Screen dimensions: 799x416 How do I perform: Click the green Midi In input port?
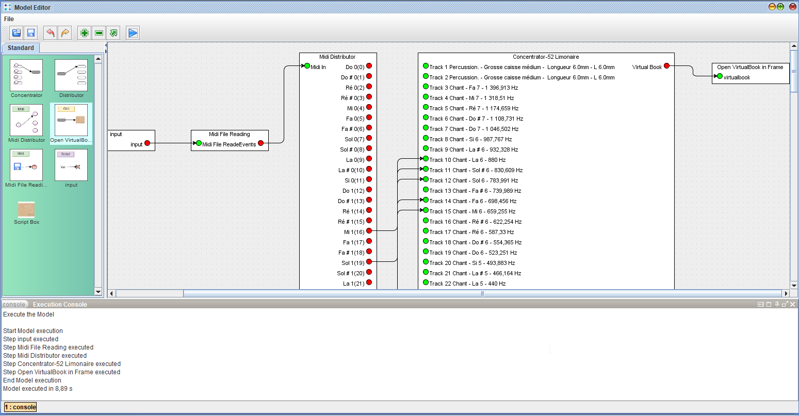pos(307,66)
